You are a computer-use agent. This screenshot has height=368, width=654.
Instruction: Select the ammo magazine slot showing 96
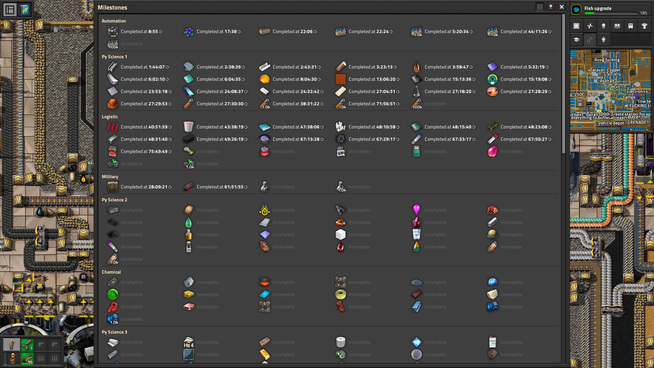click(x=27, y=358)
